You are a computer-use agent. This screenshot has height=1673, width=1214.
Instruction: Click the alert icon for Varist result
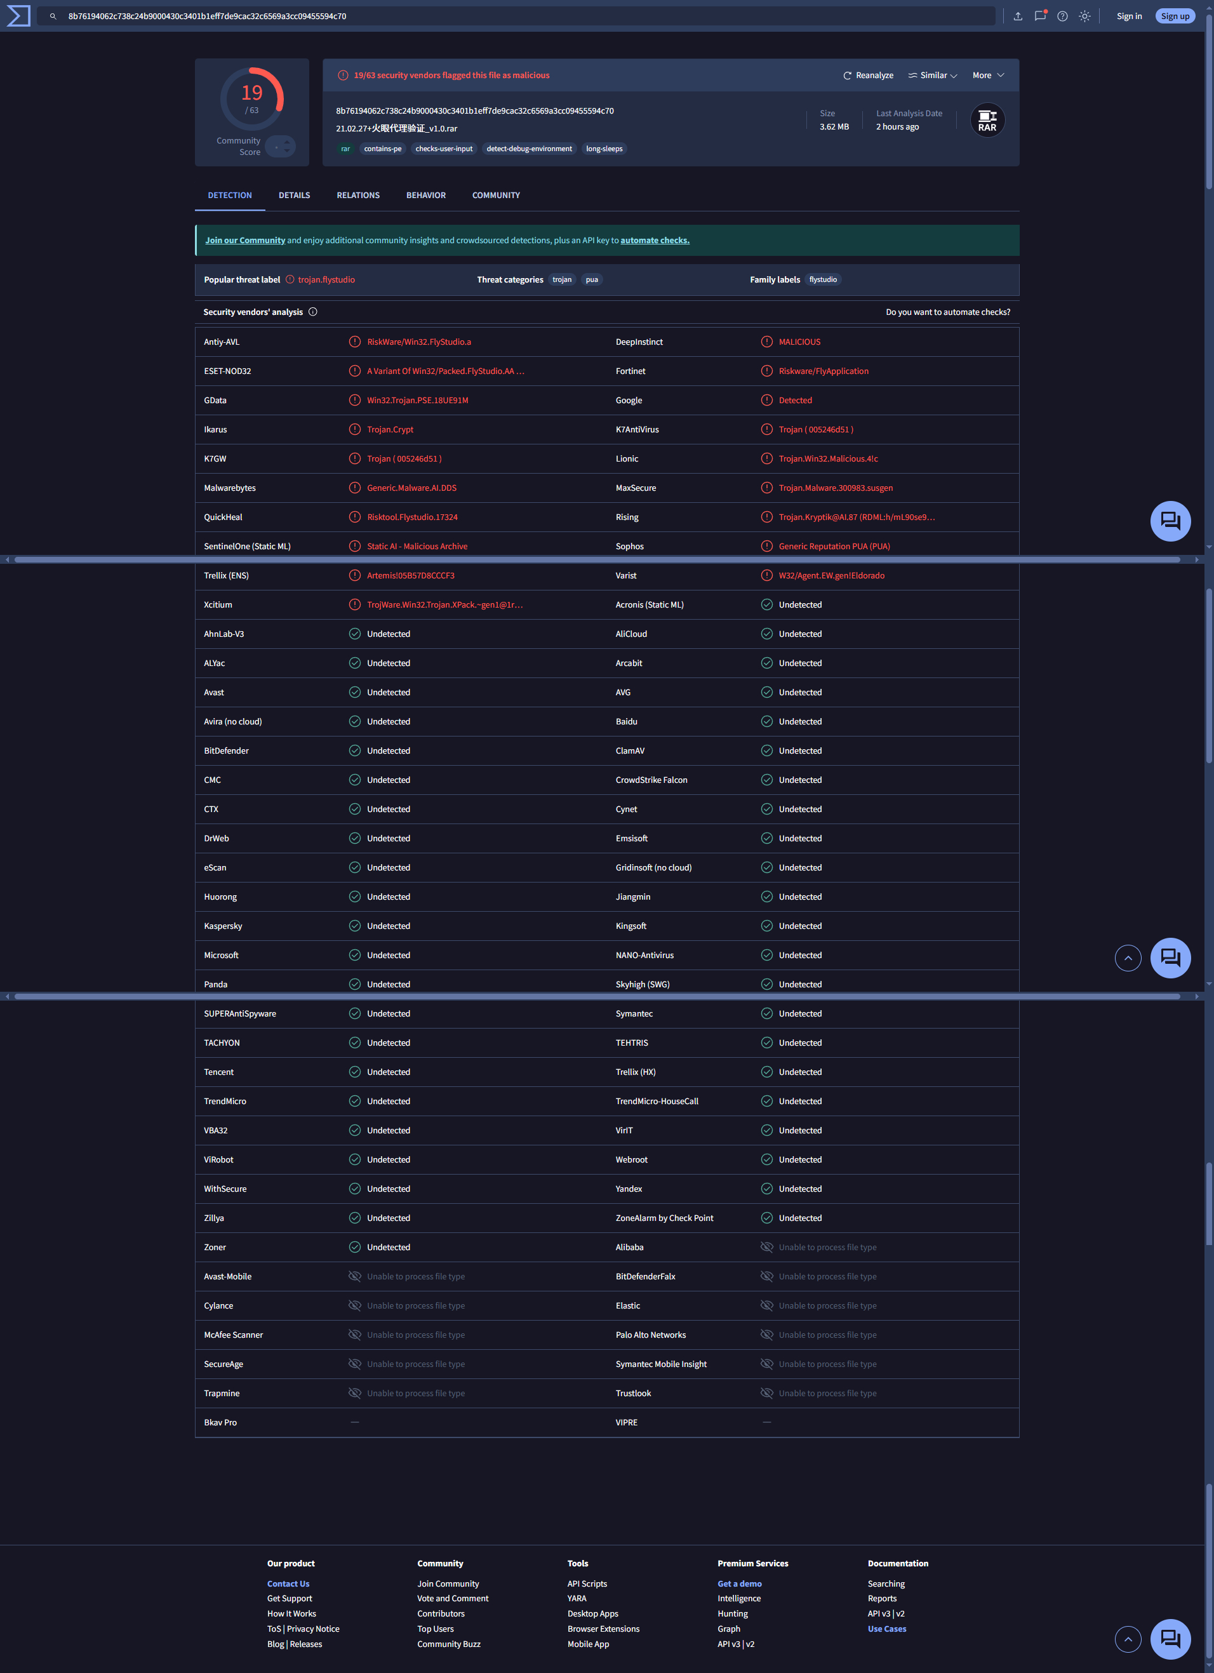(767, 575)
